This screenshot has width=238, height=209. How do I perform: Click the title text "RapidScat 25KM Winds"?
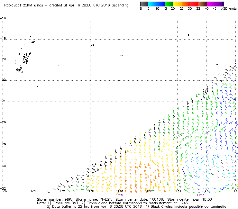click(24, 5)
